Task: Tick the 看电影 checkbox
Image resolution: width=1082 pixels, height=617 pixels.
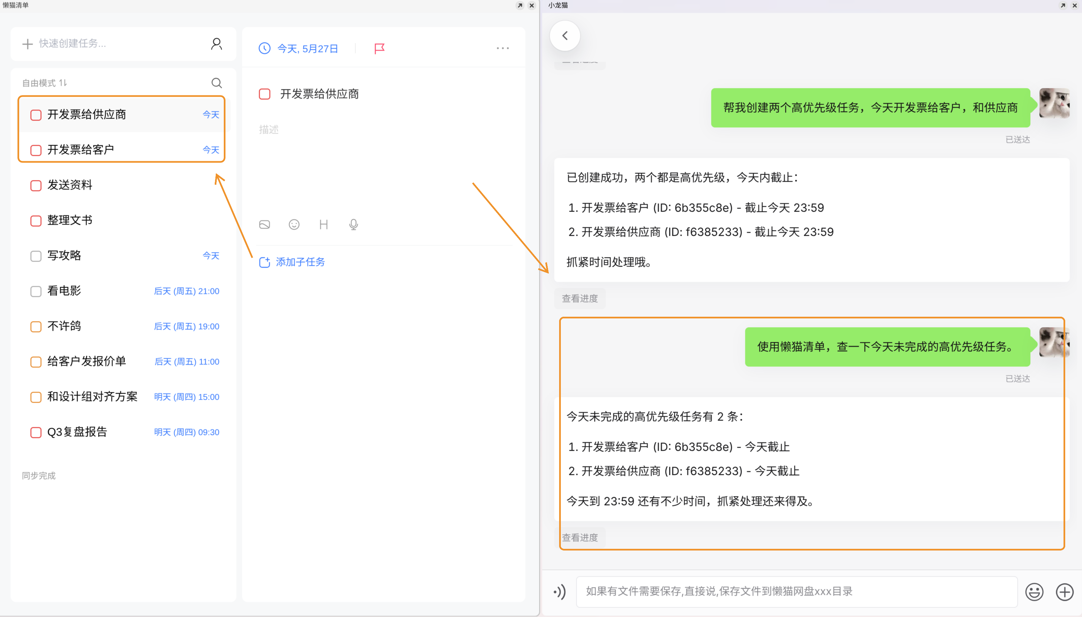Action: coord(36,291)
